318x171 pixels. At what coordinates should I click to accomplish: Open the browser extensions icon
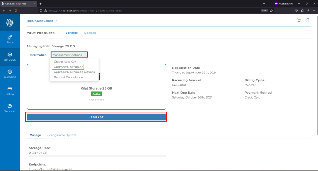tap(302, 10)
